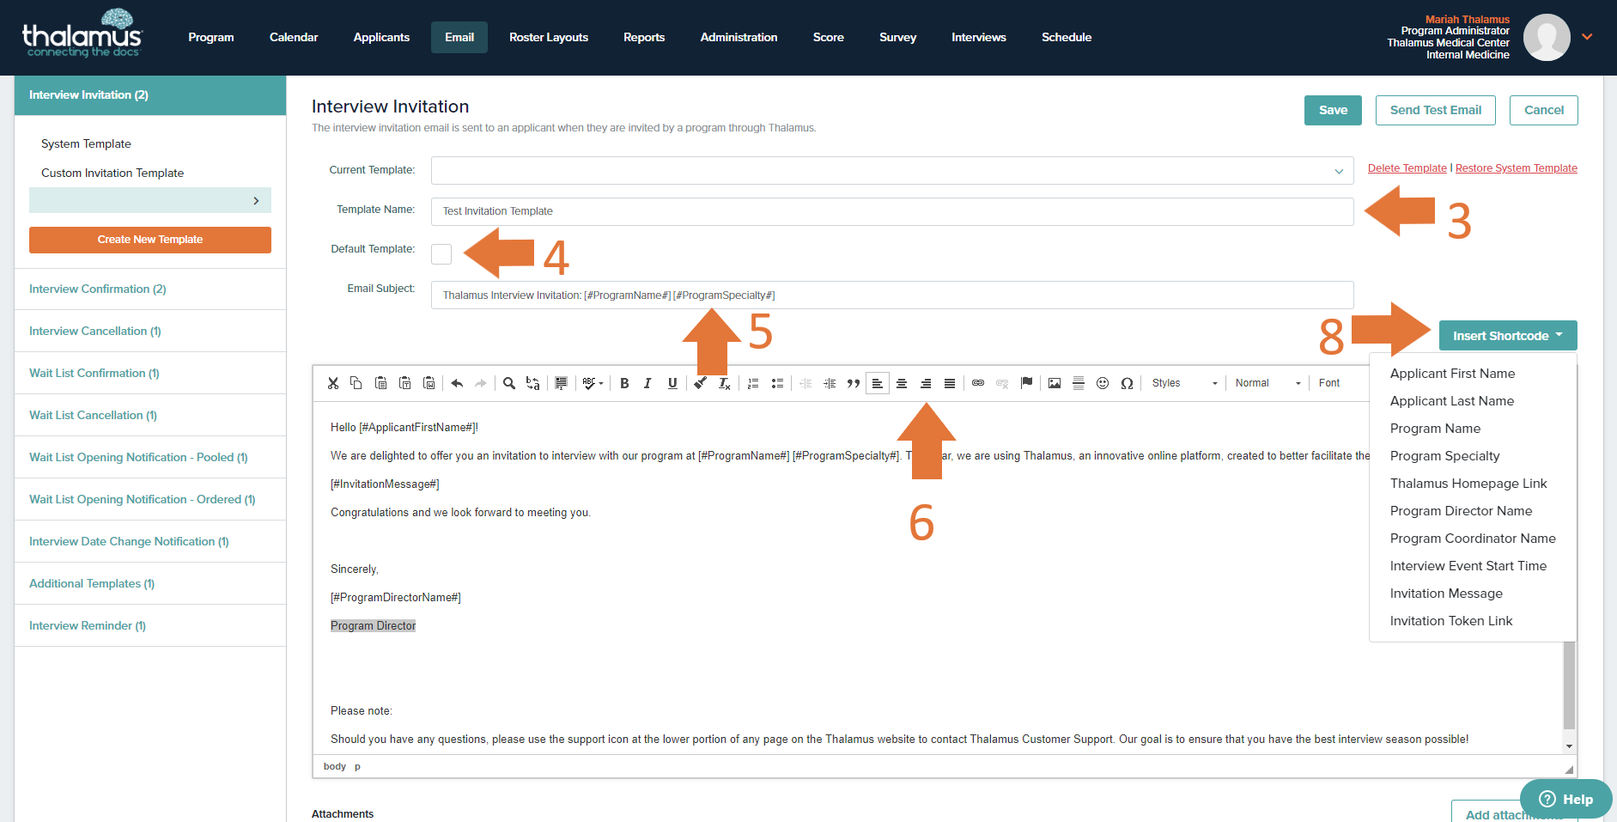Redo the last edit
Screen dimensions: 1617x822
[x=481, y=383]
